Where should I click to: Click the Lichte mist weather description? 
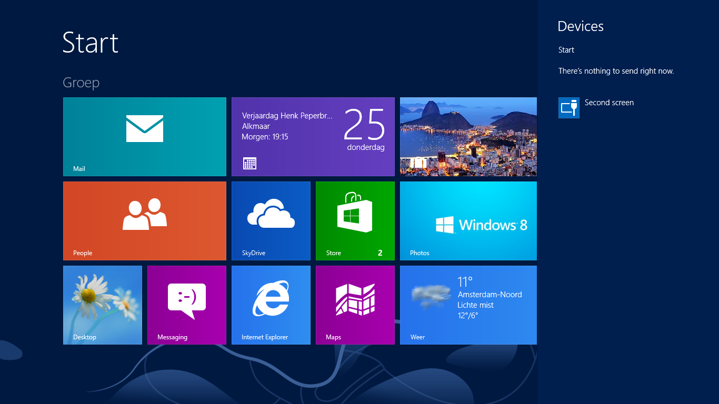475,305
